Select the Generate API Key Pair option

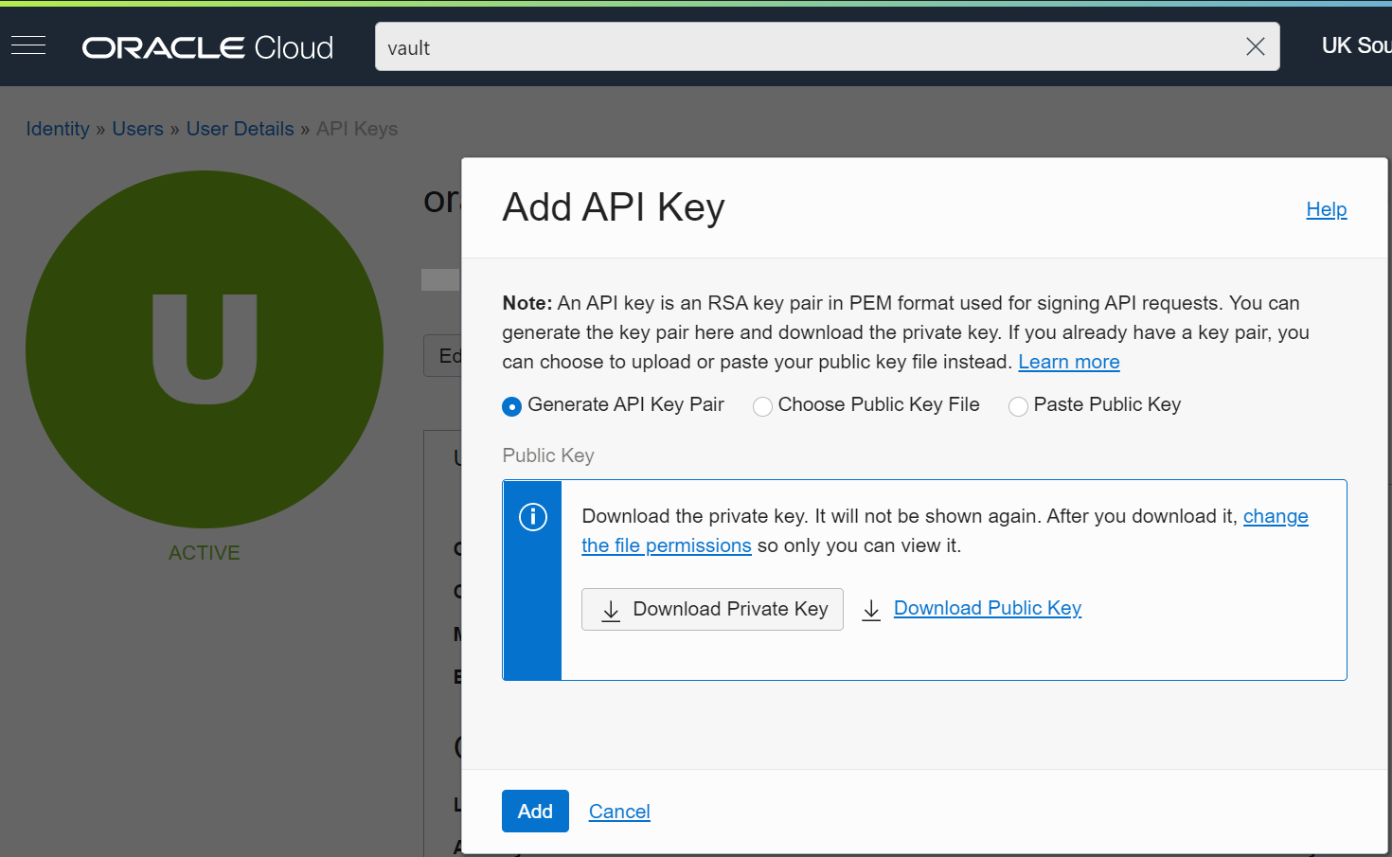coord(511,405)
